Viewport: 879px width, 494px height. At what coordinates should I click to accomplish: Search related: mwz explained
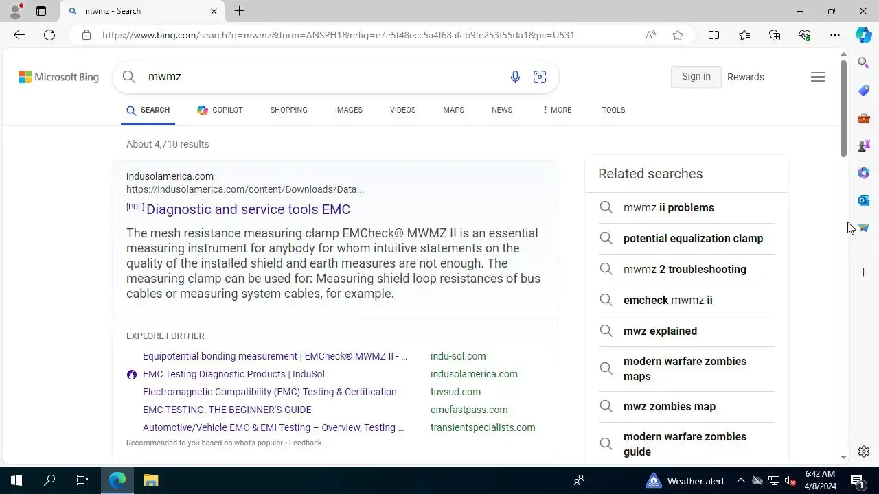click(x=687, y=331)
